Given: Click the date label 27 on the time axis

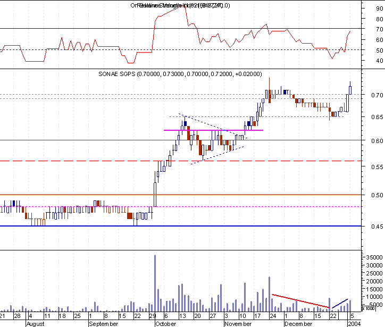Looking at the screenshot, I should [x=213, y=316].
